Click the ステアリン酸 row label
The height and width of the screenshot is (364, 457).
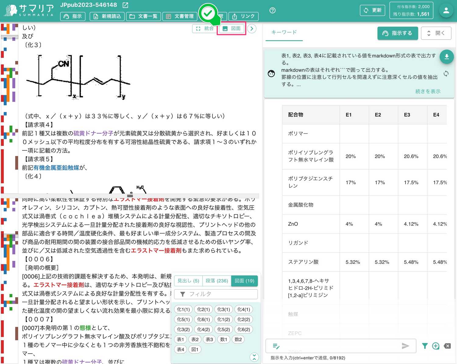click(x=303, y=262)
